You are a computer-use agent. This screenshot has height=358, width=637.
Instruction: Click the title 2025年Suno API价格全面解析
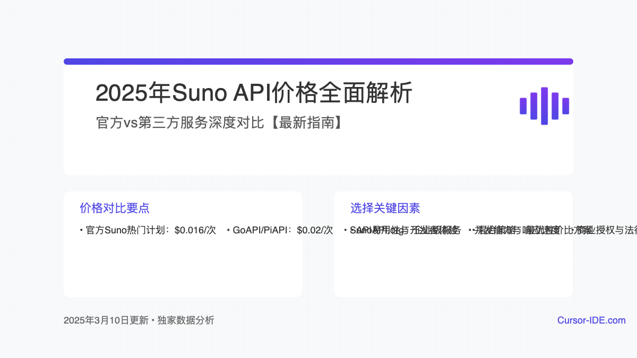tap(254, 93)
